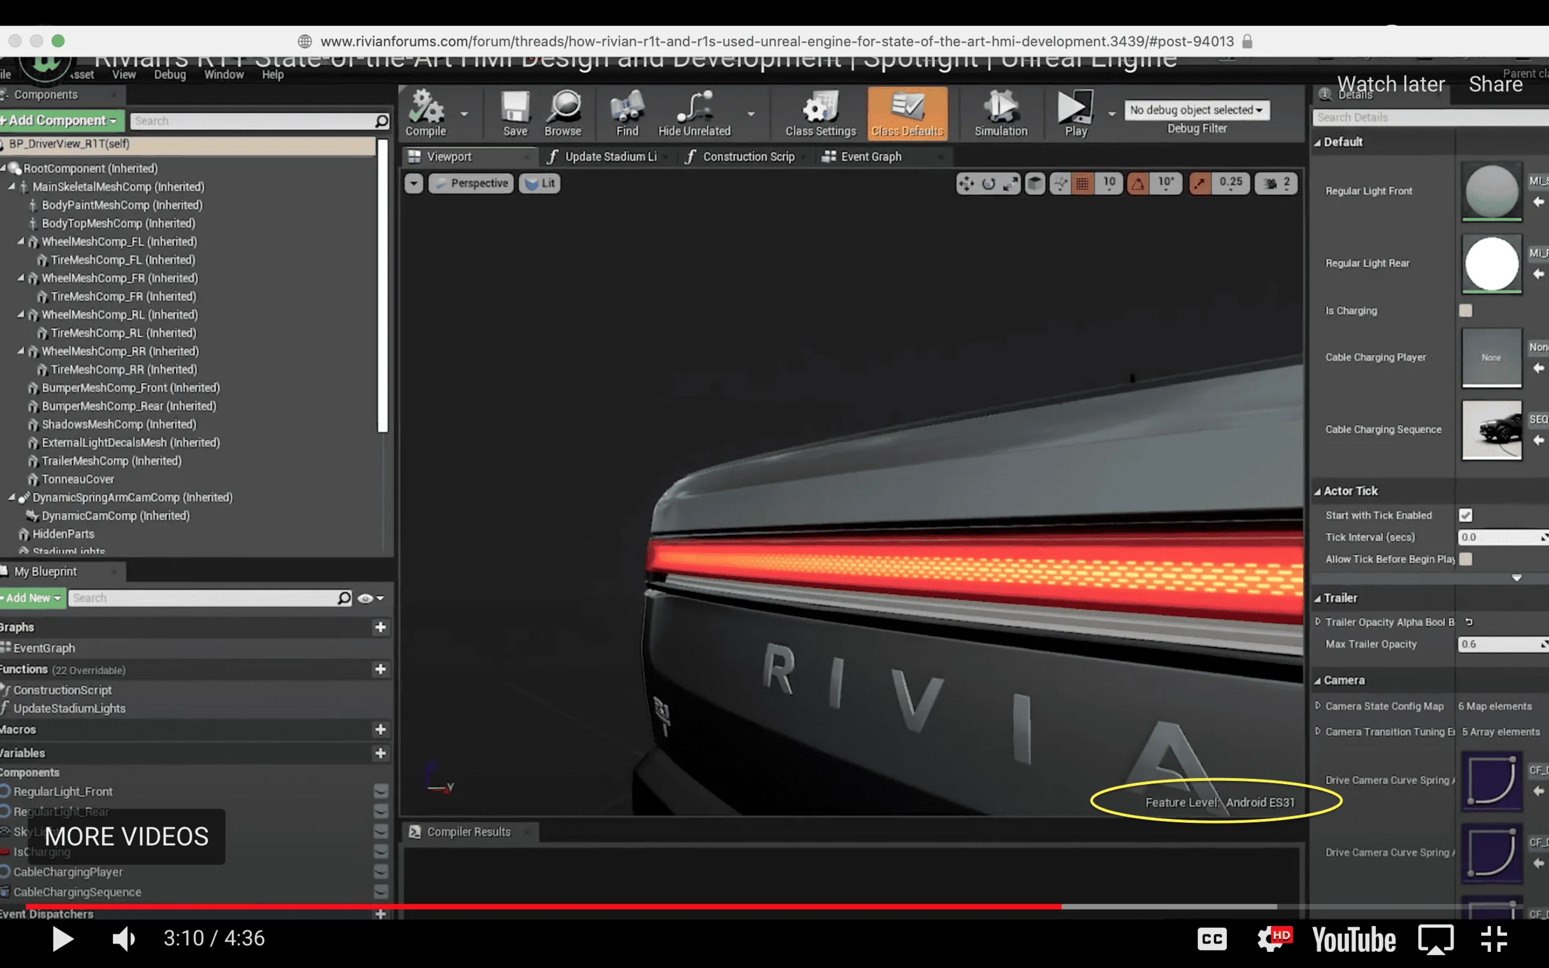The height and width of the screenshot is (968, 1549).
Task: Exit fullscreen video mode
Action: [1494, 939]
